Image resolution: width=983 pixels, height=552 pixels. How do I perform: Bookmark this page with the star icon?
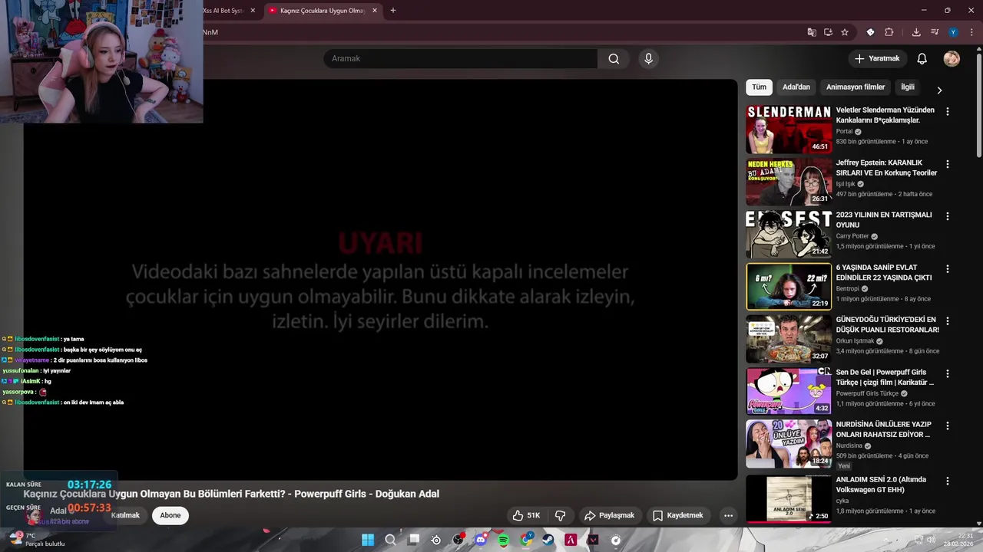[x=845, y=32]
